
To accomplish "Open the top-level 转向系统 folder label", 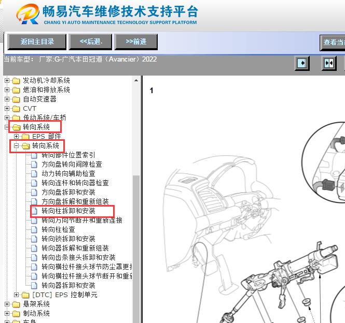I will pyautogui.click(x=36, y=127).
